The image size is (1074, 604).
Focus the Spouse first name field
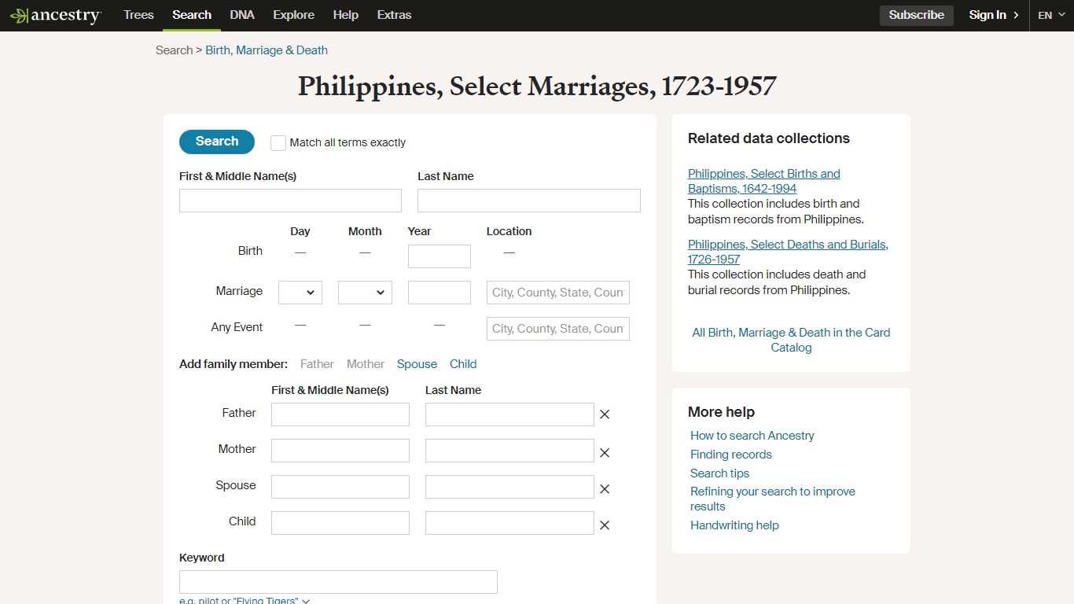(x=340, y=487)
